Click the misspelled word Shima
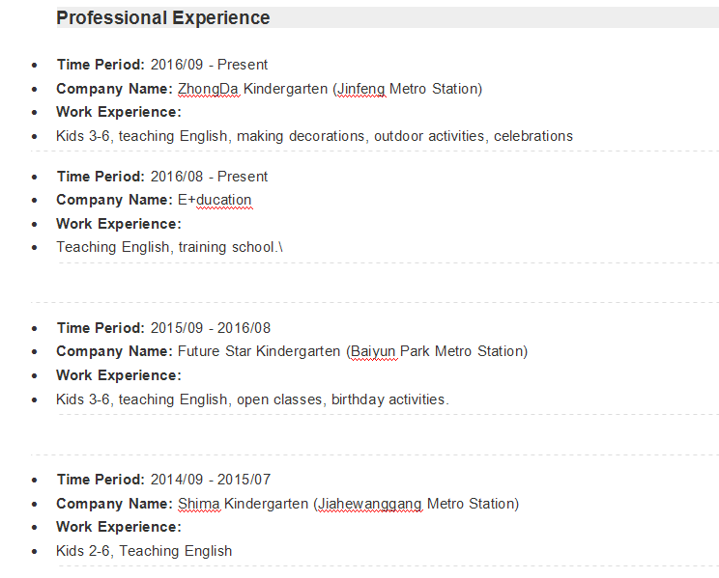 [199, 504]
